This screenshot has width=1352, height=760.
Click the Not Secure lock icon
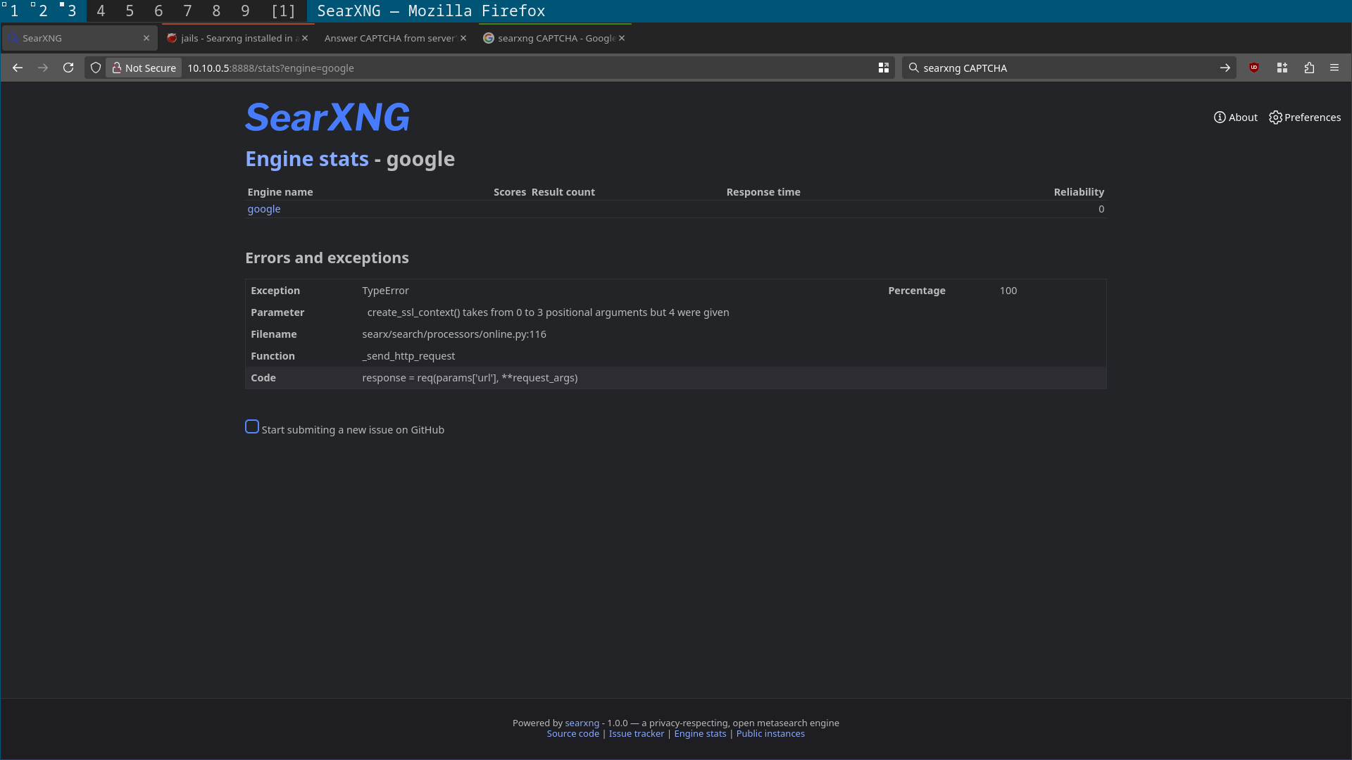117,68
